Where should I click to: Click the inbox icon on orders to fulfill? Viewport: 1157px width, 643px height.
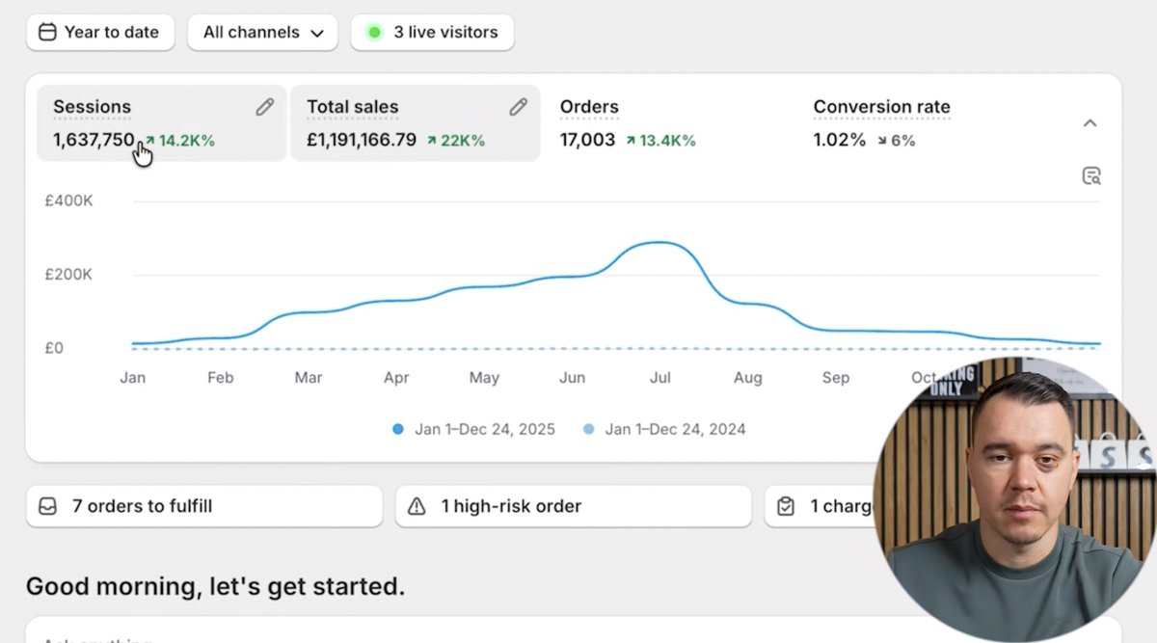[47, 506]
